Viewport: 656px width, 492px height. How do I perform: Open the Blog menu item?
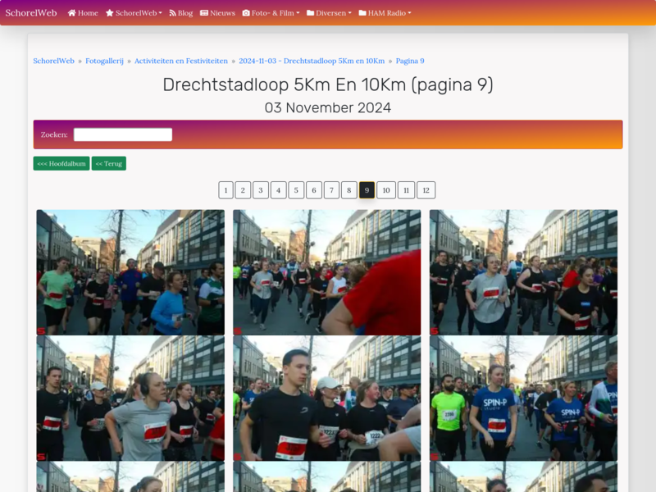click(180, 13)
